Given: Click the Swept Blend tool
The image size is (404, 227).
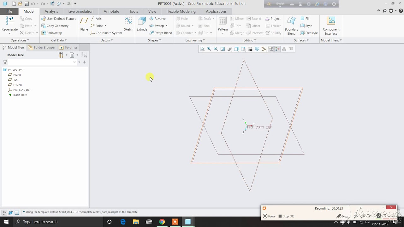Looking at the screenshot, I should [160, 33].
